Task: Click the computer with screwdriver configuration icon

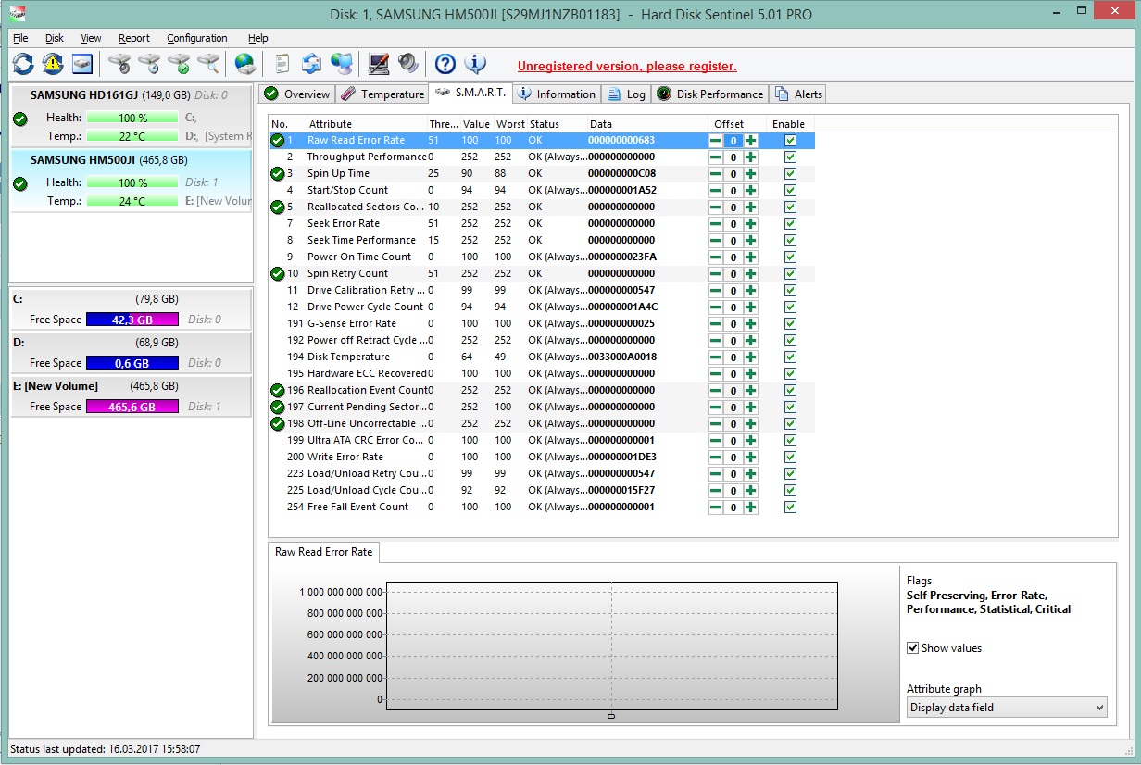Action: 378,64
